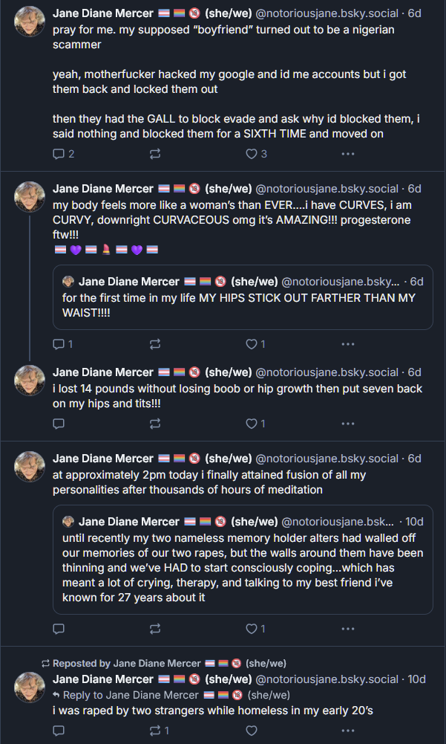The width and height of the screenshot is (446, 744).
Task: Click Jane Diane Mercer's avatar on first post
Action: [x=30, y=22]
